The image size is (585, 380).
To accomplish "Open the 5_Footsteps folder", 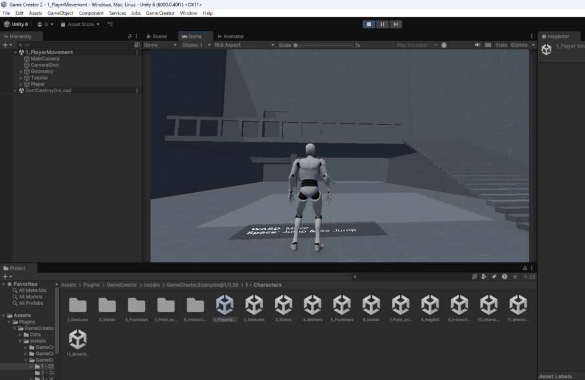I will pos(137,309).
